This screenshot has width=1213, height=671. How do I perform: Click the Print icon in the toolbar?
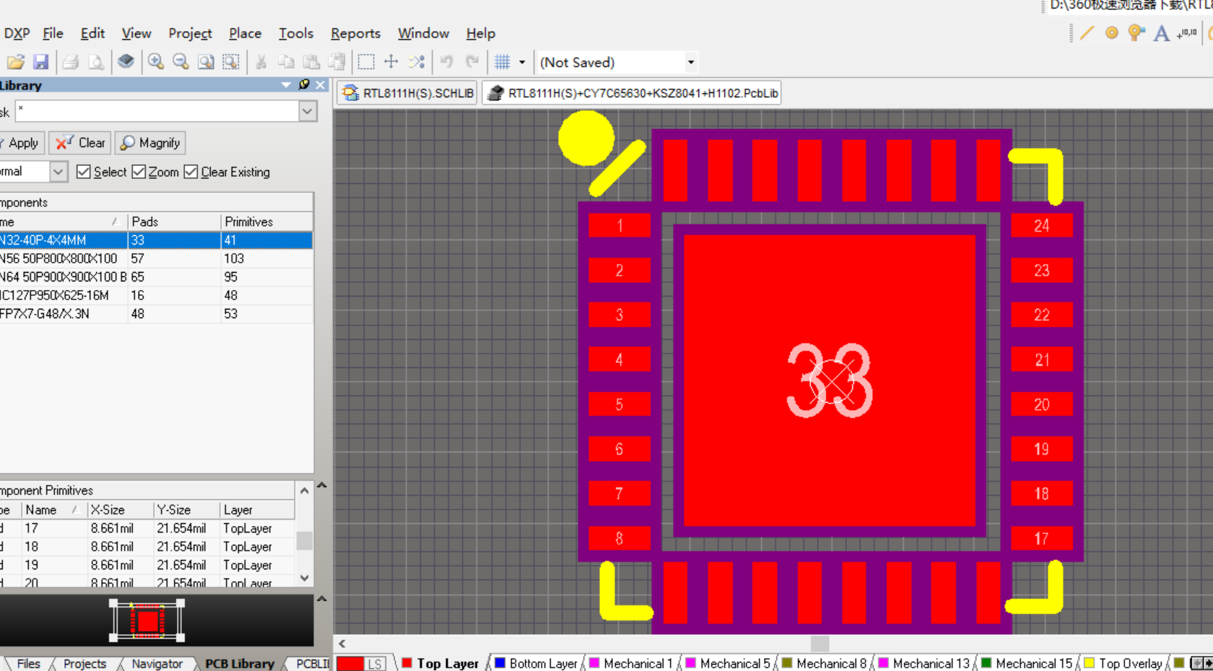[71, 62]
